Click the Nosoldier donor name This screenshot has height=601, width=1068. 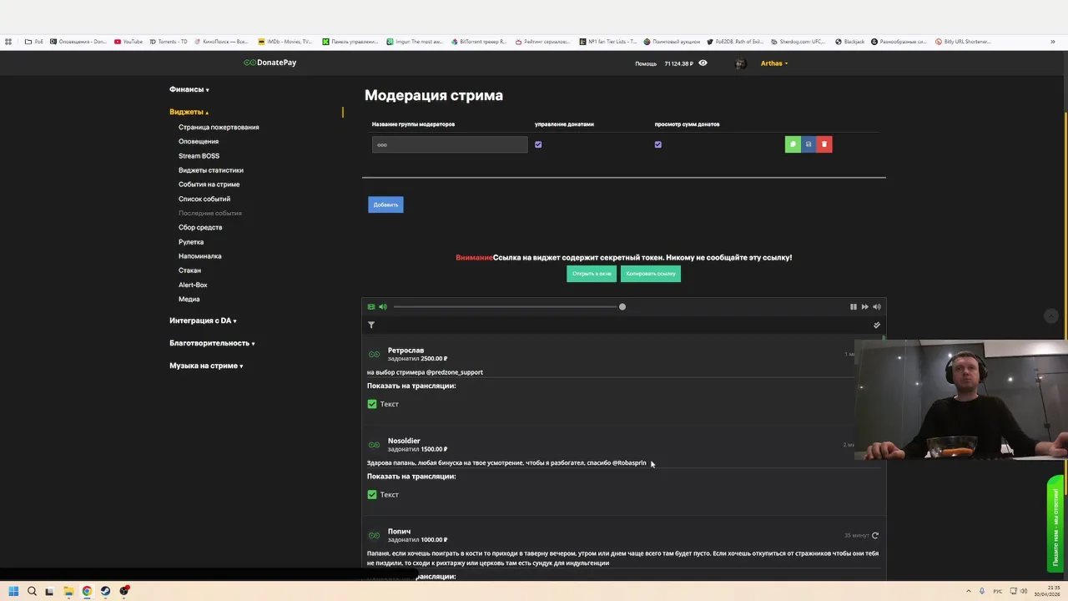pos(404,441)
